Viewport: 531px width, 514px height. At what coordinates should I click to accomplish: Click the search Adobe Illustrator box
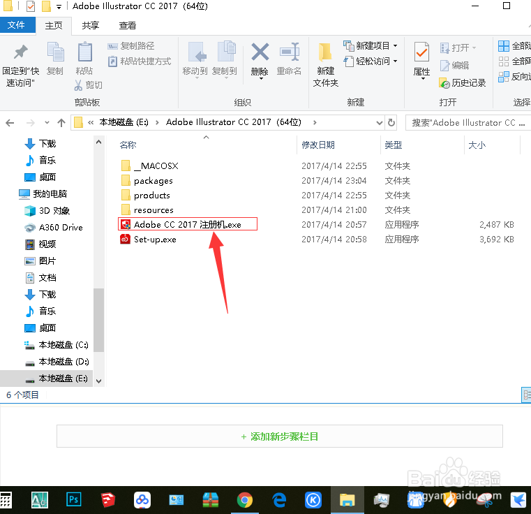[468, 123]
